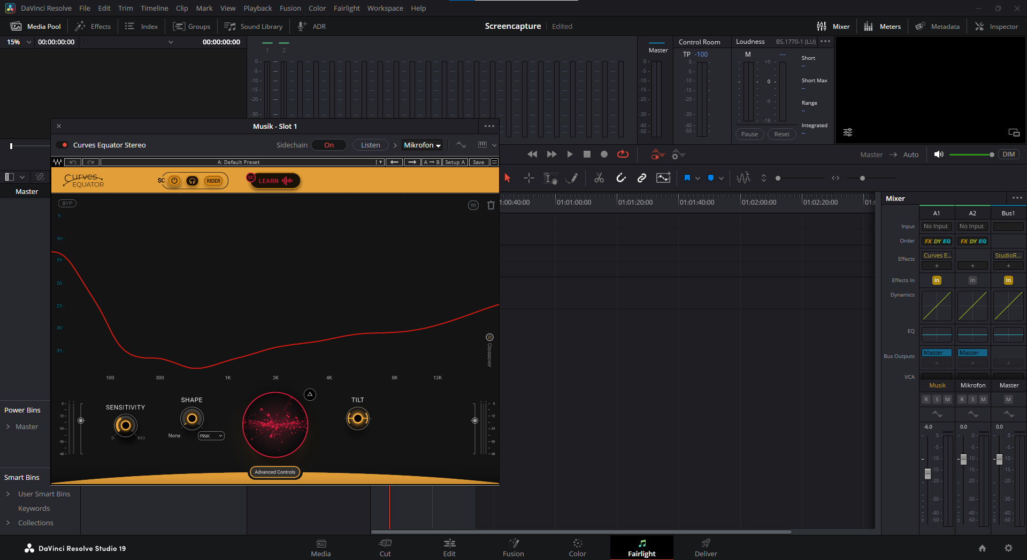The width and height of the screenshot is (1027, 560).
Task: Switch to the Deliver page tab
Action: point(706,548)
